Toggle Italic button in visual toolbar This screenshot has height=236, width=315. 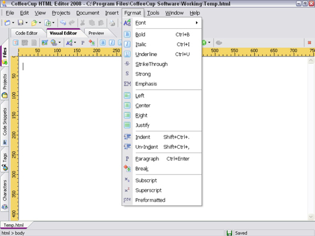coord(112,42)
